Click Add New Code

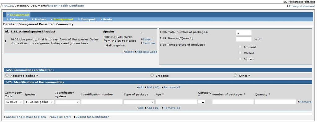point(147,52)
